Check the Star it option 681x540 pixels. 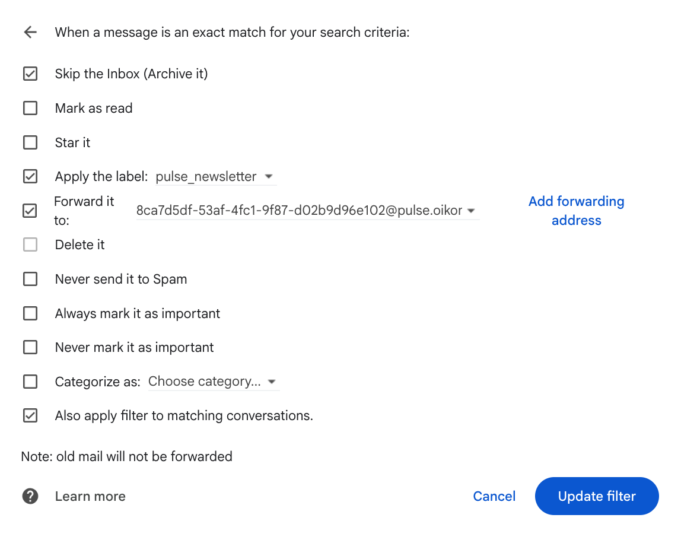(30, 142)
